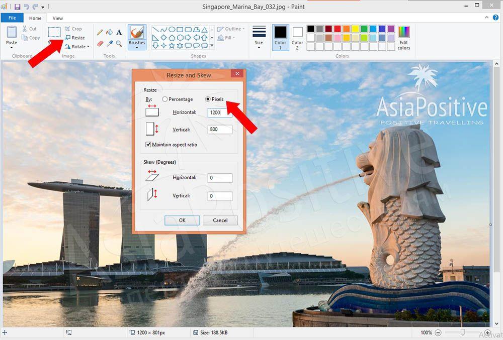Screen dimensions: 503x340
Task: Select the Text tool
Action: coord(119,32)
